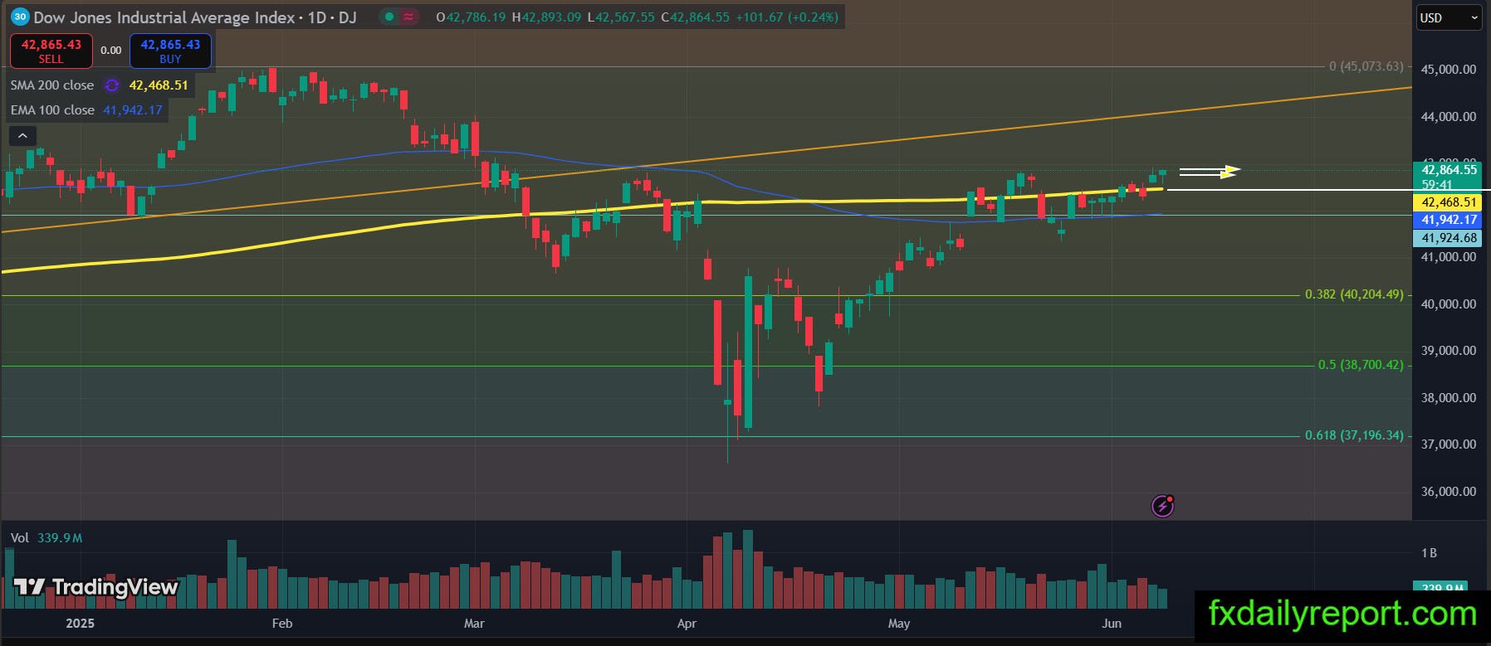Click the close value C42,864.55
The height and width of the screenshot is (646, 1491).
click(696, 17)
